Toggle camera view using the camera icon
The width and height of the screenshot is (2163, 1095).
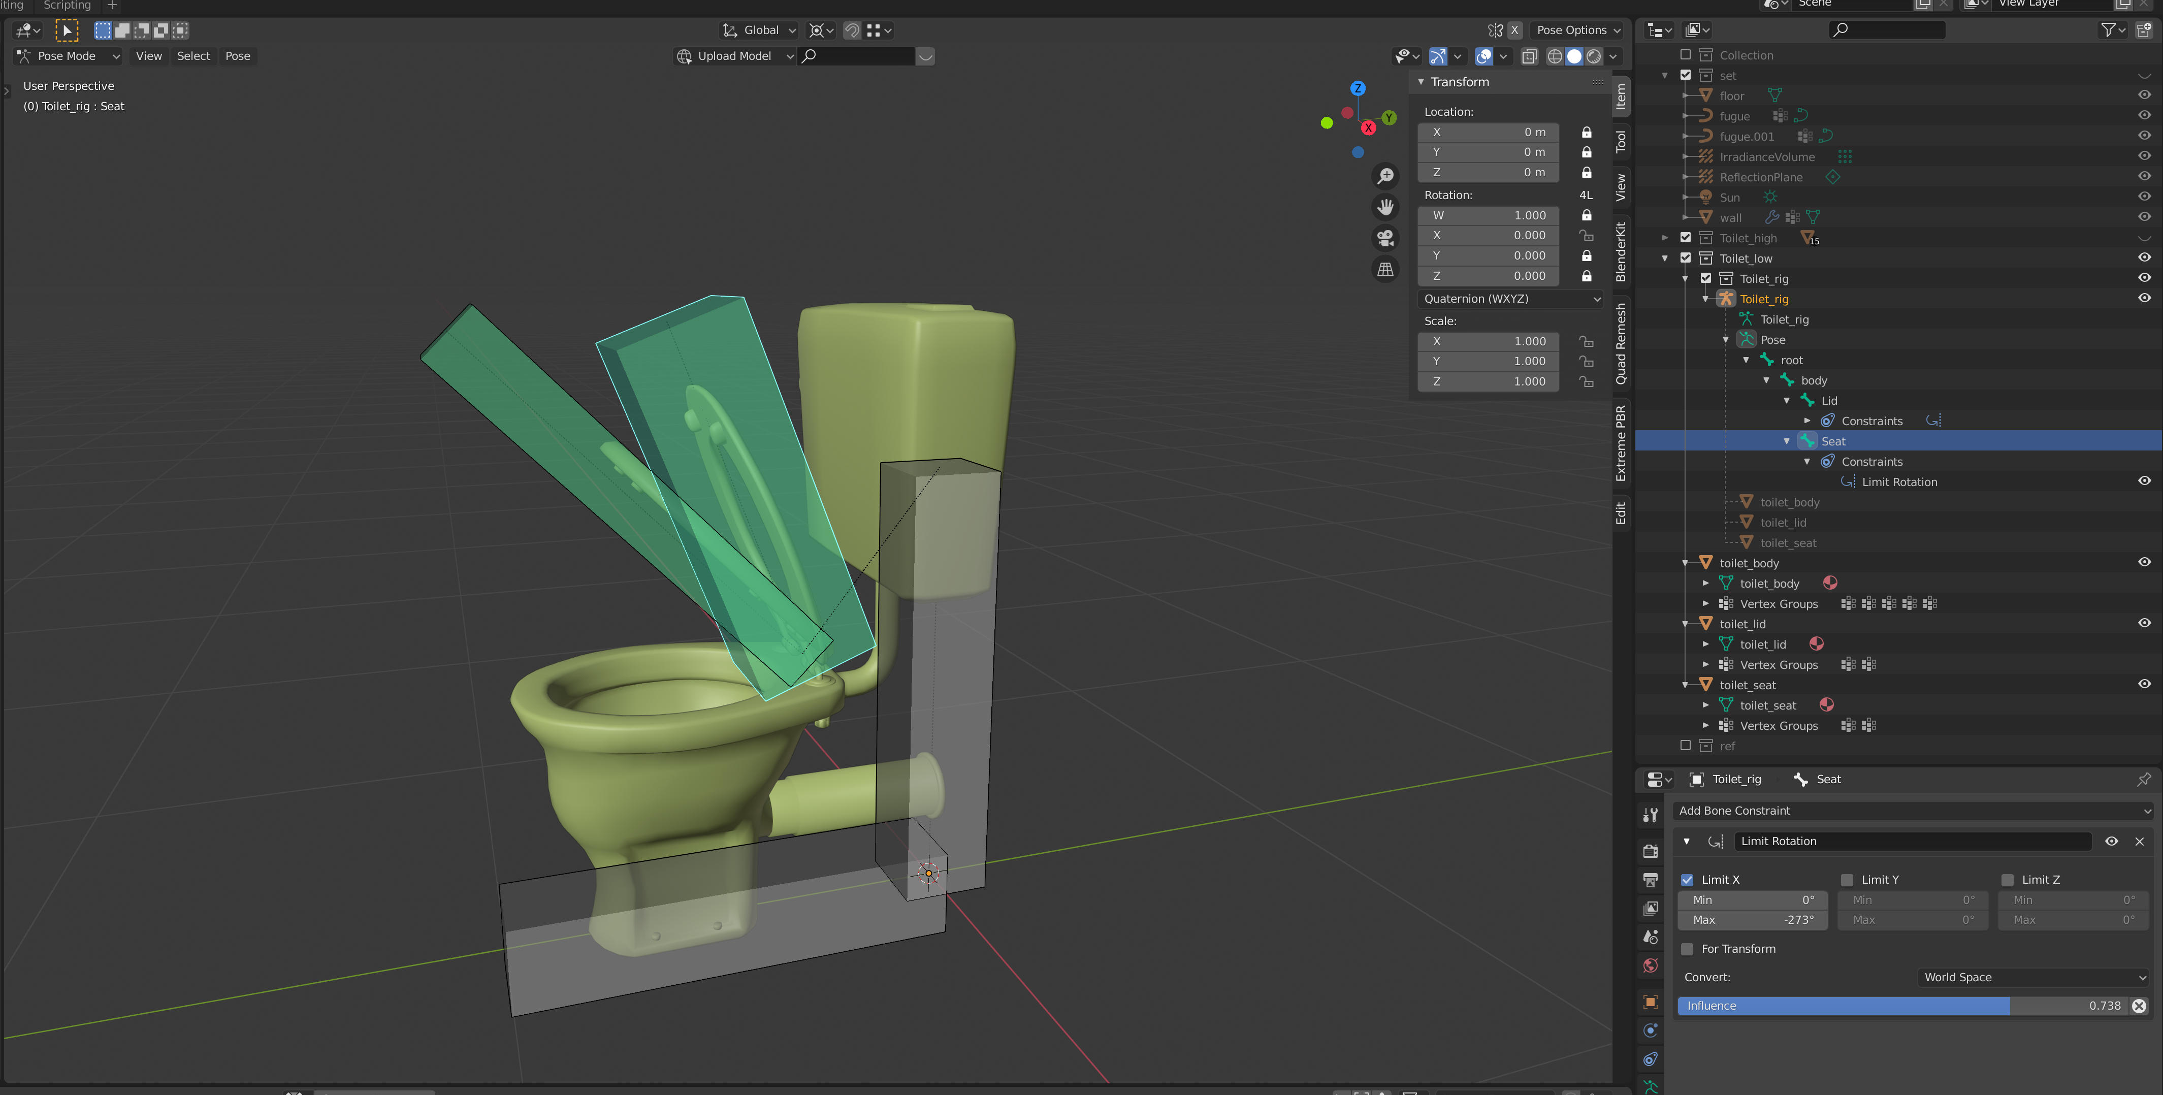click(x=1385, y=238)
